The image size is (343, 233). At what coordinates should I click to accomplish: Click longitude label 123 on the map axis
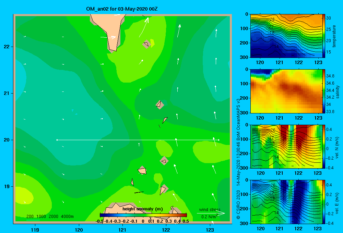coord(210,230)
